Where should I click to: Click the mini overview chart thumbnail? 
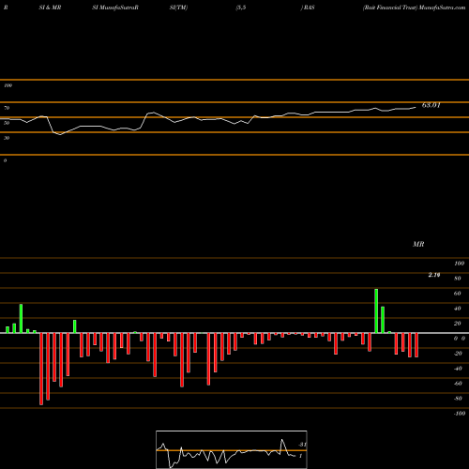coord(232,449)
